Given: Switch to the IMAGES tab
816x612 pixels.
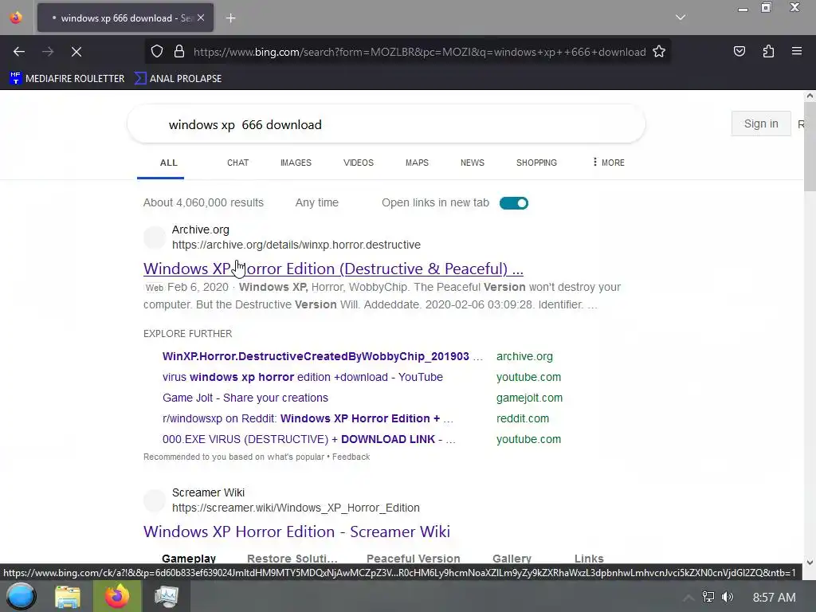Looking at the screenshot, I should pyautogui.click(x=296, y=163).
